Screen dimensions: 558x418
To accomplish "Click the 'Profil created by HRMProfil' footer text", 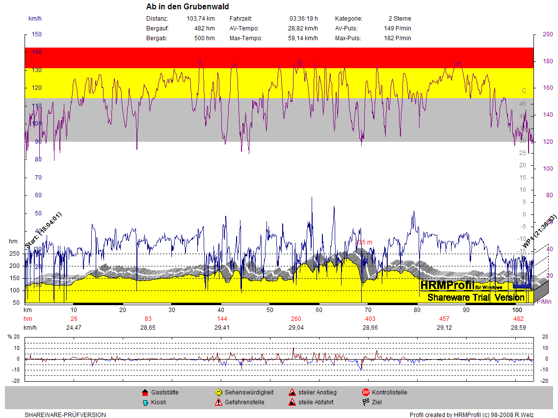I will pos(471,415).
